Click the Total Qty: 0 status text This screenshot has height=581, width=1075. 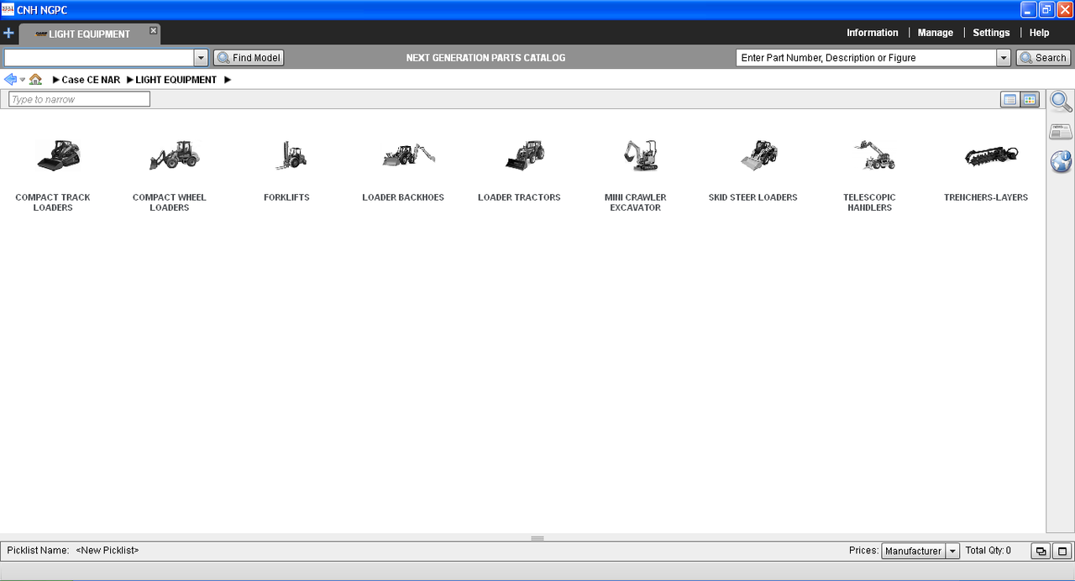988,551
